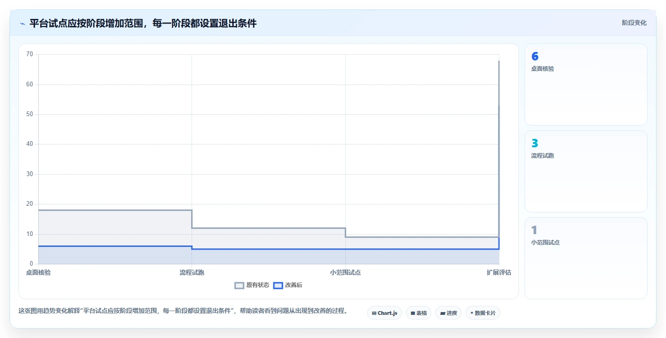The height and width of the screenshot is (338, 666).
Task: Click the 进度 tag icon
Action: point(442,313)
